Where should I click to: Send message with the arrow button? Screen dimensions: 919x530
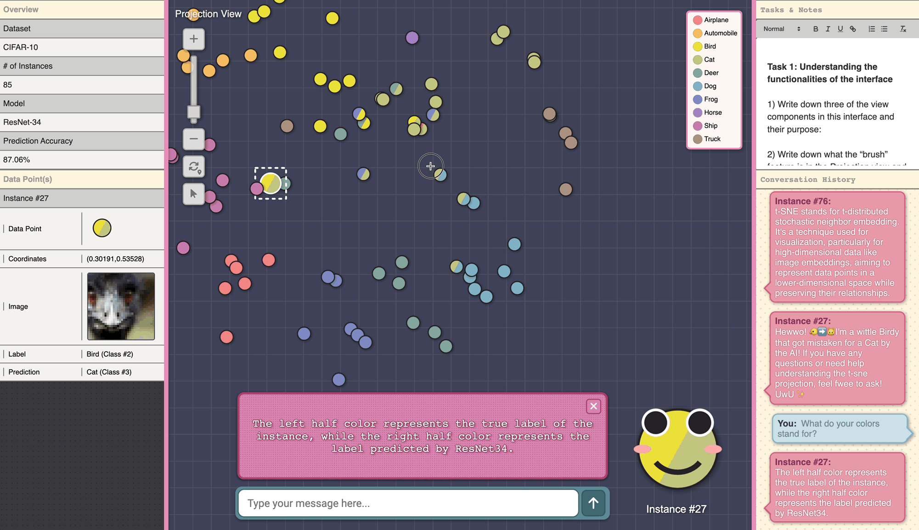pos(593,503)
